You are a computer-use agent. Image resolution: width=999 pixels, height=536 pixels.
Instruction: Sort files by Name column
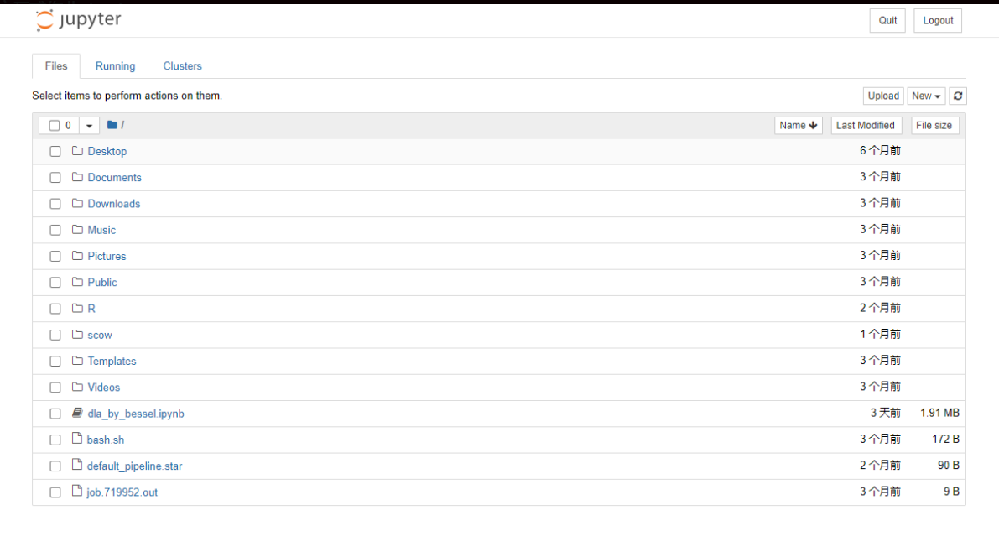(798, 126)
